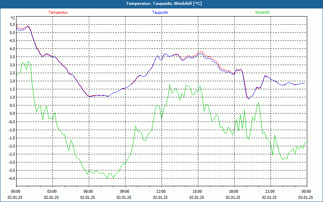Click the 21:00 time axis label
Viewport: 323px width, 202px height.
pos(269,191)
